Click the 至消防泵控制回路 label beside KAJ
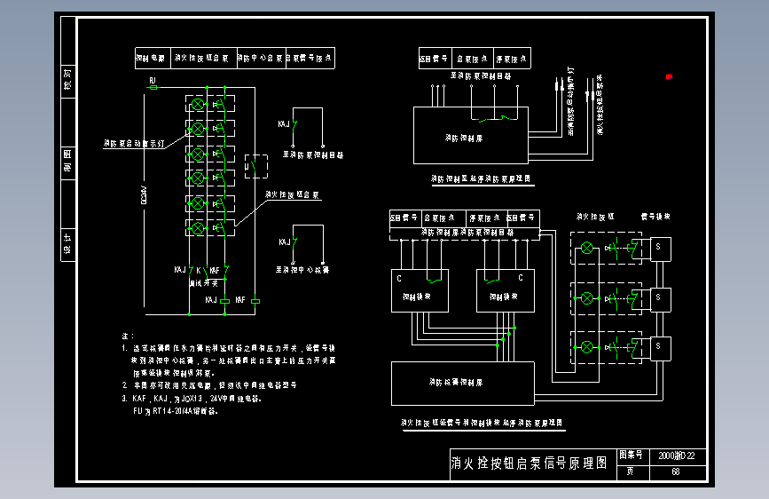This screenshot has height=499, width=769. click(x=313, y=155)
